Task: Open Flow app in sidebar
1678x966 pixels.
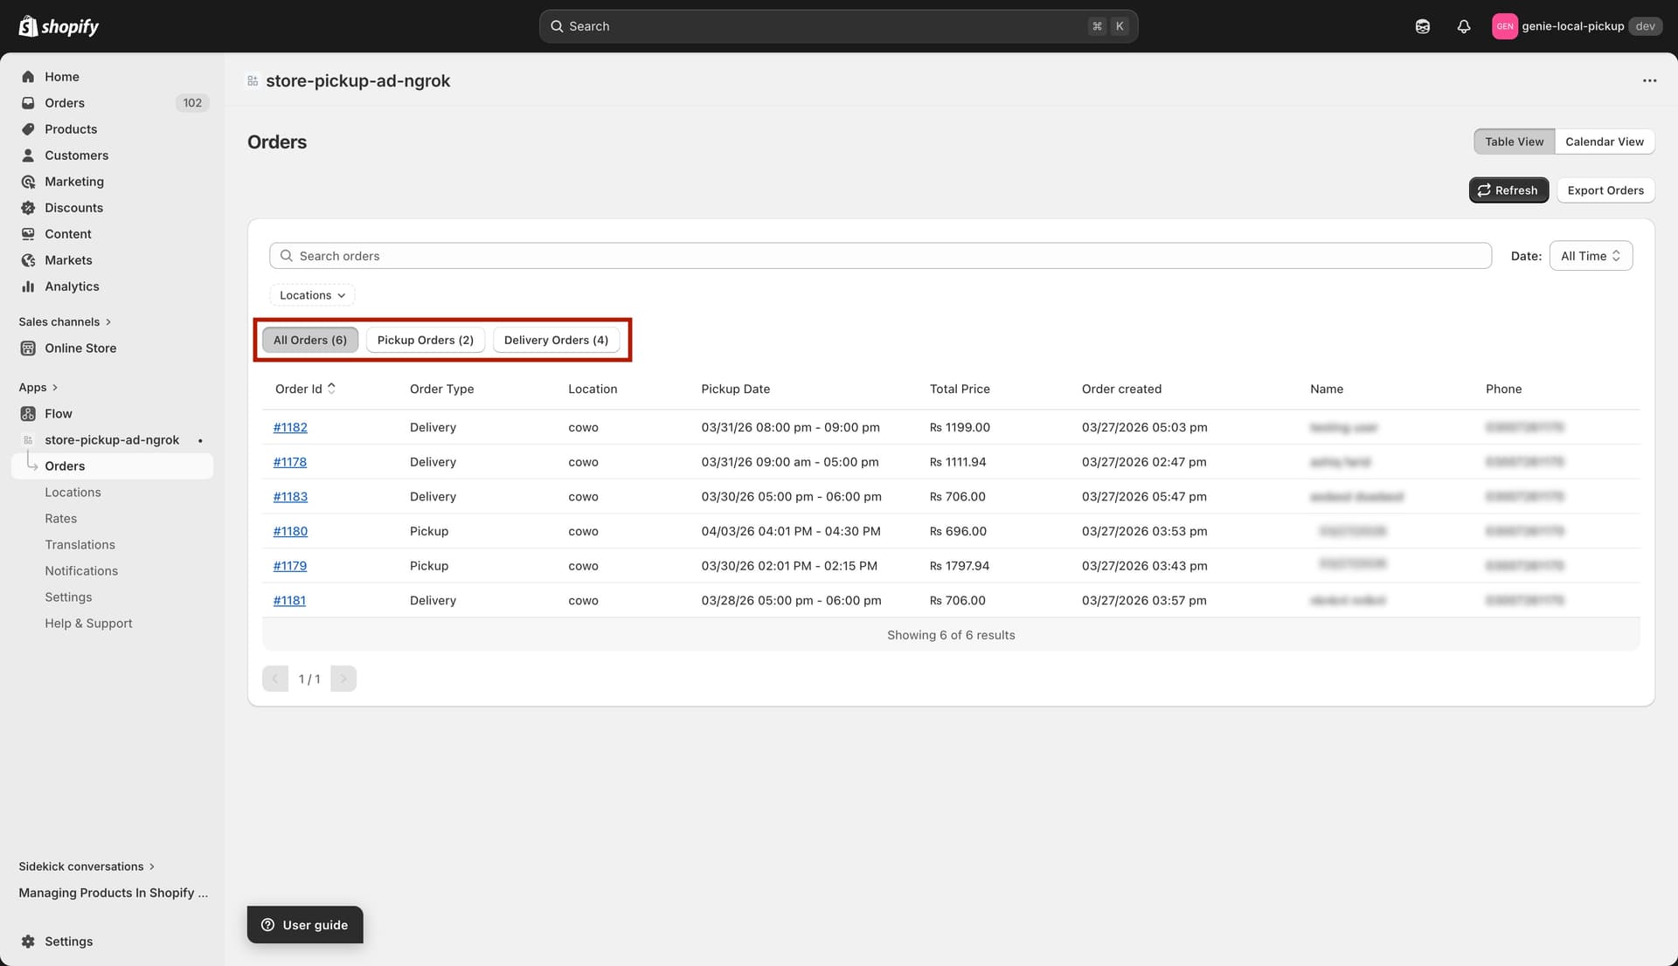Action: point(58,414)
